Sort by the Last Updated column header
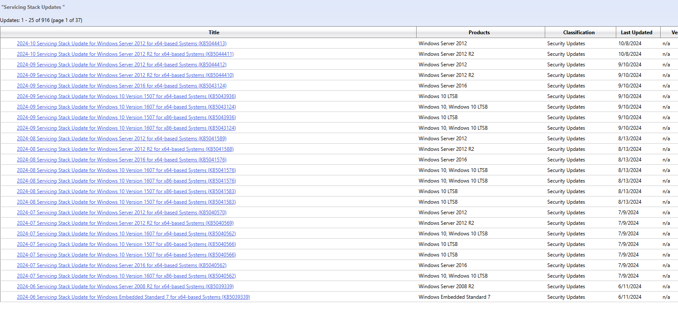This screenshot has width=678, height=311. (x=637, y=33)
